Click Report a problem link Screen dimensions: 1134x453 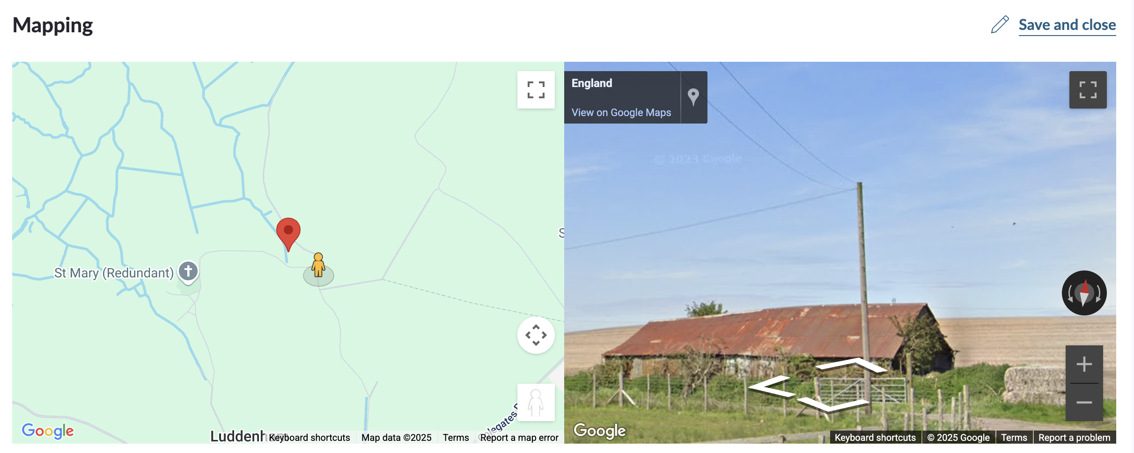(1075, 438)
